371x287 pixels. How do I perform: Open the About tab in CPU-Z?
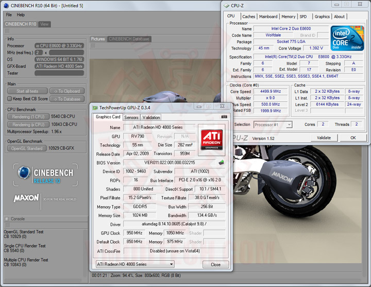click(339, 16)
